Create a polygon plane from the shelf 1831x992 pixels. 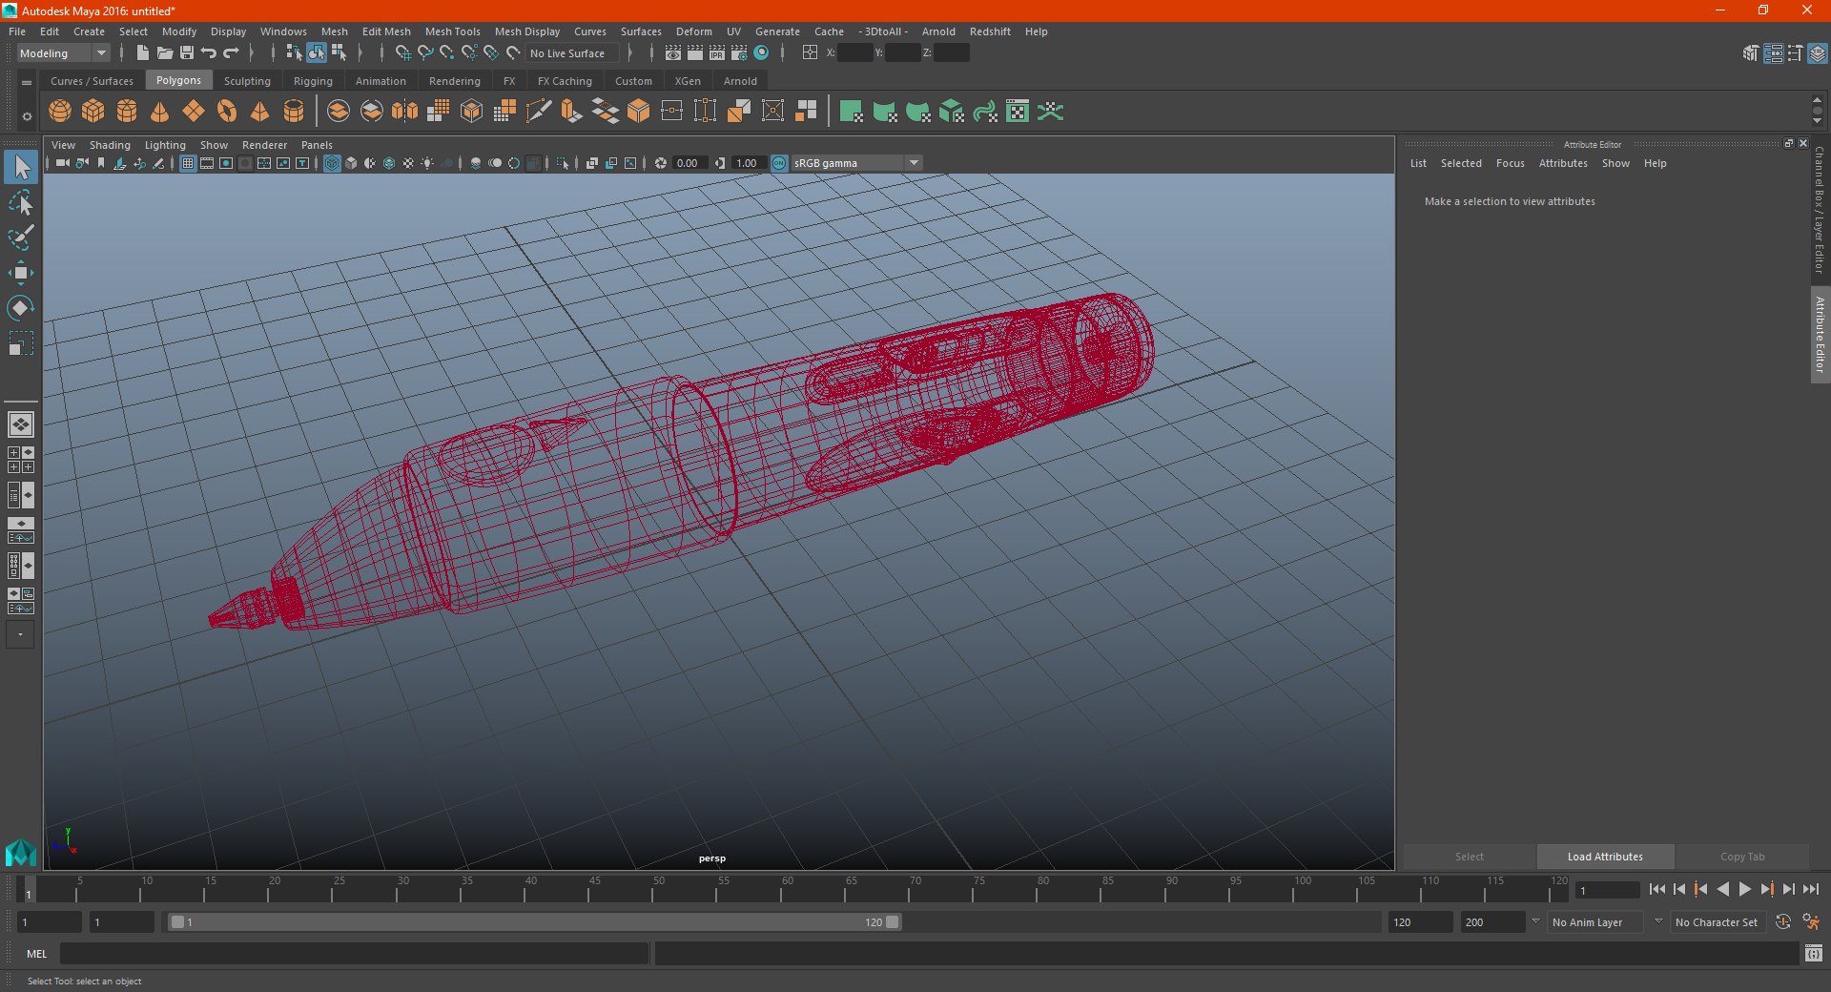(194, 112)
